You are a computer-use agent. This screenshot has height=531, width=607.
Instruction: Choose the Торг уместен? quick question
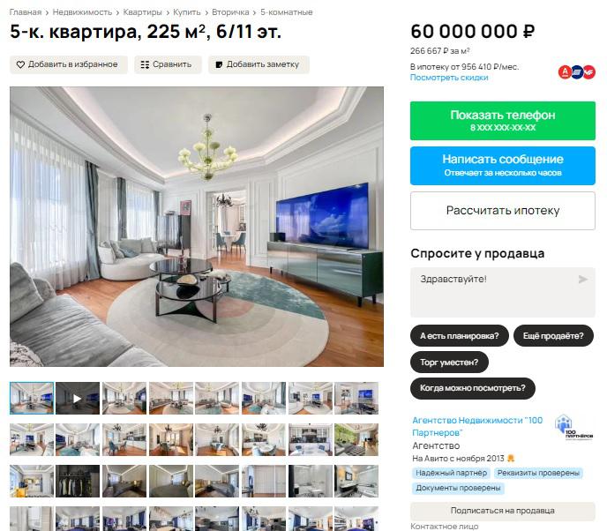tap(449, 363)
